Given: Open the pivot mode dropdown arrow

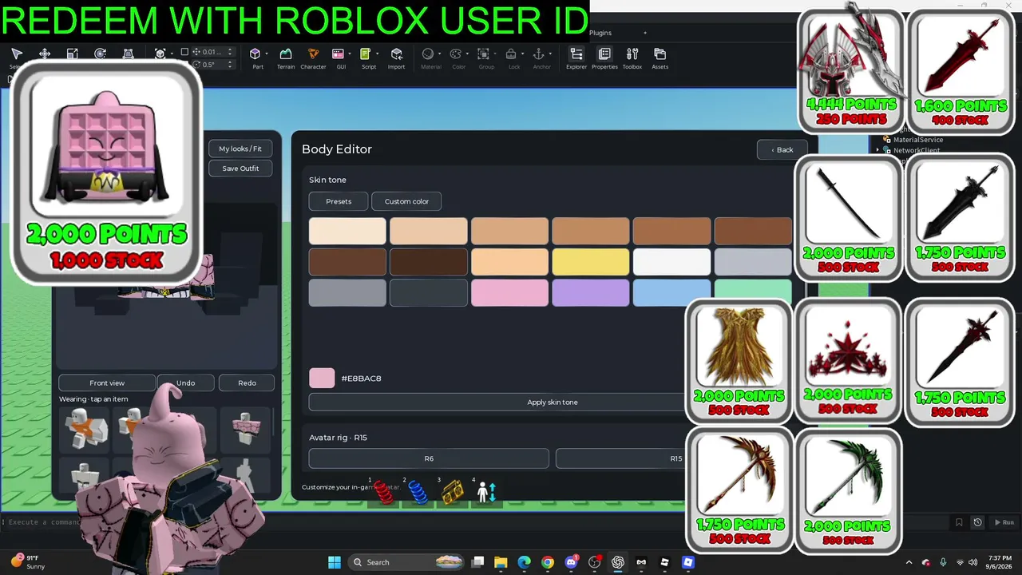Looking at the screenshot, I should [172, 54].
